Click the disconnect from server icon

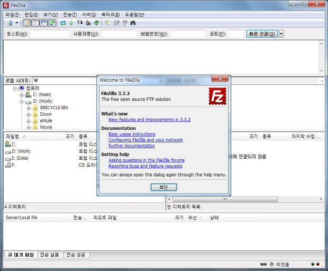coord(88,23)
